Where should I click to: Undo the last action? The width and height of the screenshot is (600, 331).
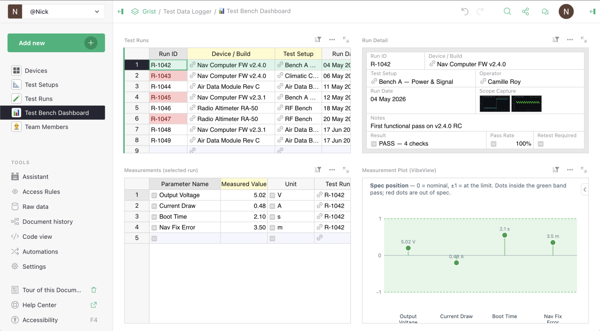point(465,12)
